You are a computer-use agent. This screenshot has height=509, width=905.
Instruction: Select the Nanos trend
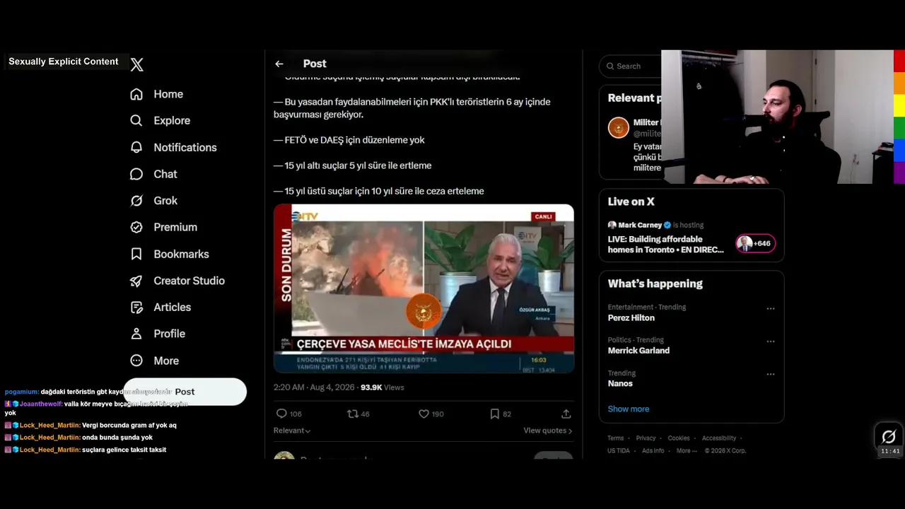point(620,383)
